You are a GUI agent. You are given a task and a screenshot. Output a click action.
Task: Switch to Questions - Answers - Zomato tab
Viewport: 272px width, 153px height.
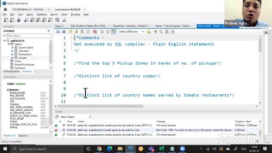tap(131, 26)
